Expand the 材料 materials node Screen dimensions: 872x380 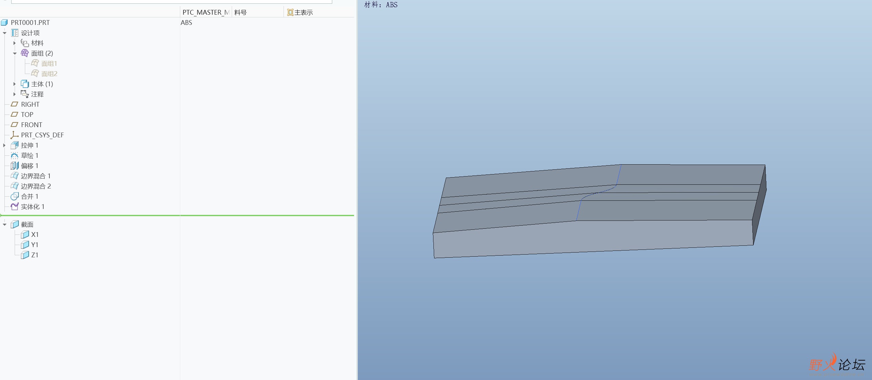coord(14,43)
